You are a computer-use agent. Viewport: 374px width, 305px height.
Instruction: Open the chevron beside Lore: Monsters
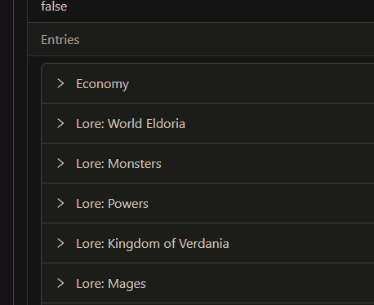click(x=60, y=163)
